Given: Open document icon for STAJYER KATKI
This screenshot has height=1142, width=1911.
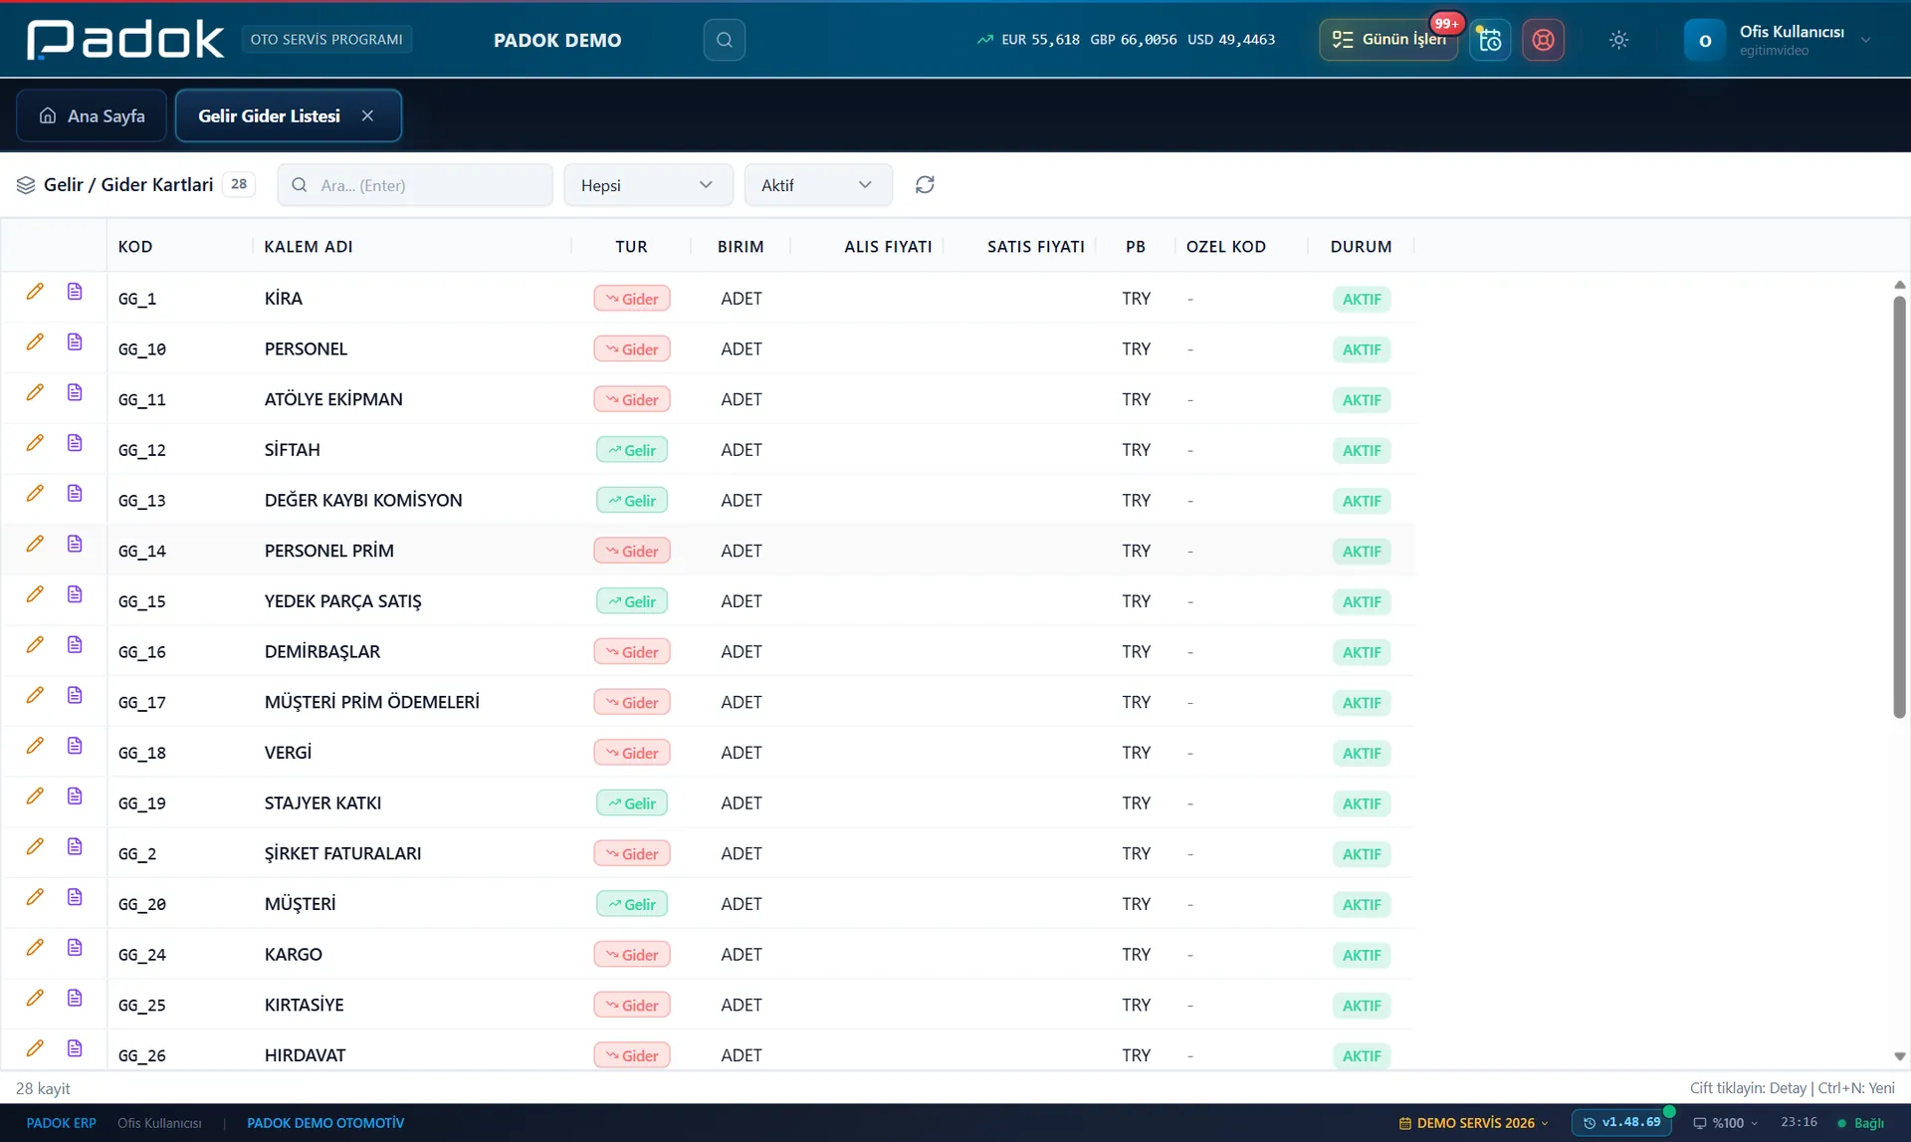Looking at the screenshot, I should click(x=75, y=797).
